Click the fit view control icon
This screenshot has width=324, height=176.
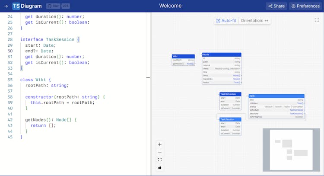(x=159, y=160)
